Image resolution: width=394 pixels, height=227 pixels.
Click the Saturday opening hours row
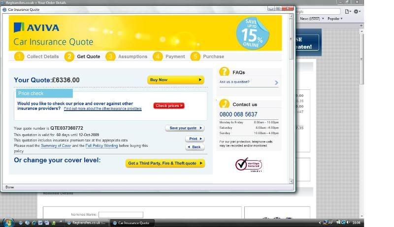click(249, 128)
